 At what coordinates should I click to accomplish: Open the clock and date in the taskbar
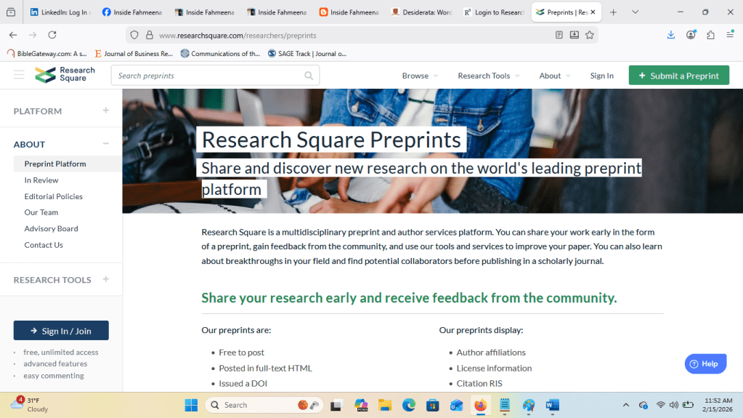(718, 405)
